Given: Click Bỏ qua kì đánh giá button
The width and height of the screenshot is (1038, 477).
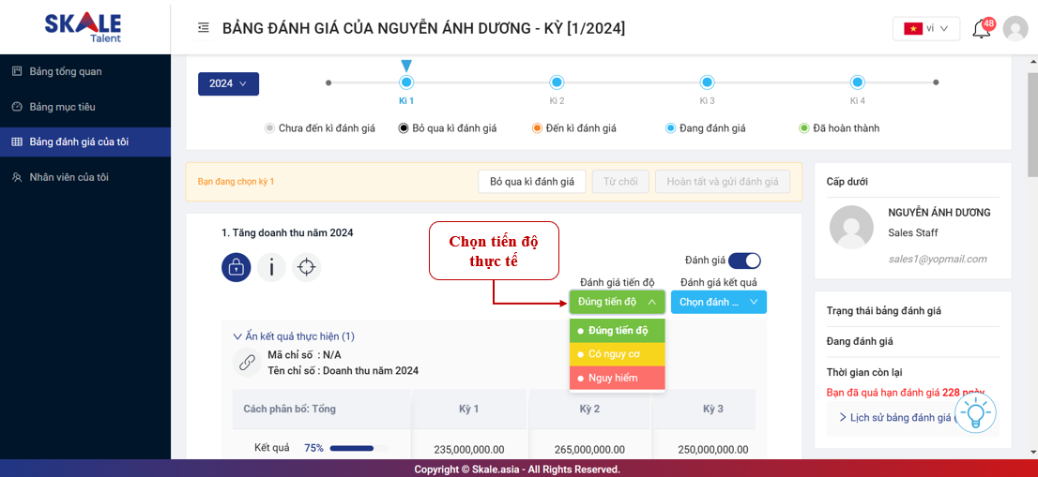Looking at the screenshot, I should 532,181.
